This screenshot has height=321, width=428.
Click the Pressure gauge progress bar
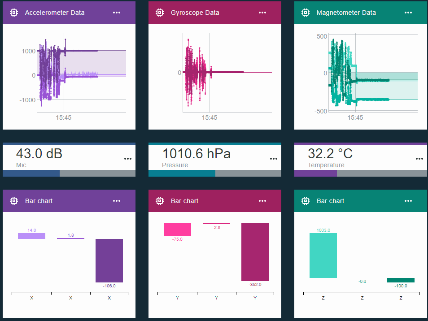click(215, 173)
